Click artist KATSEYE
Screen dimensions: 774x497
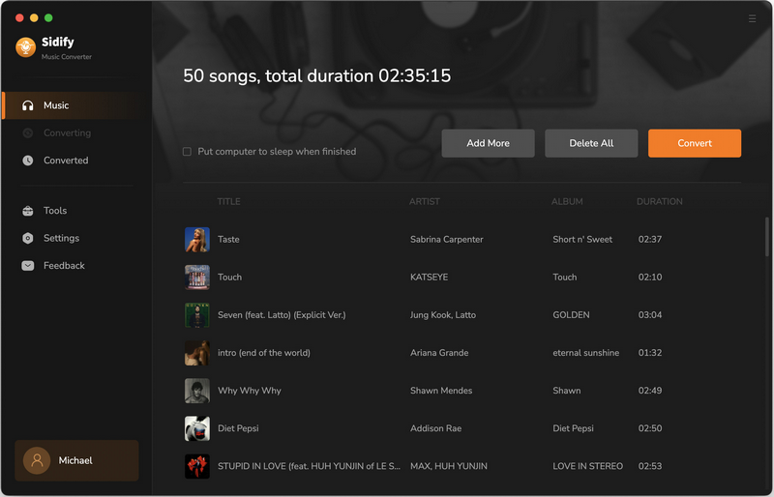pyautogui.click(x=429, y=278)
